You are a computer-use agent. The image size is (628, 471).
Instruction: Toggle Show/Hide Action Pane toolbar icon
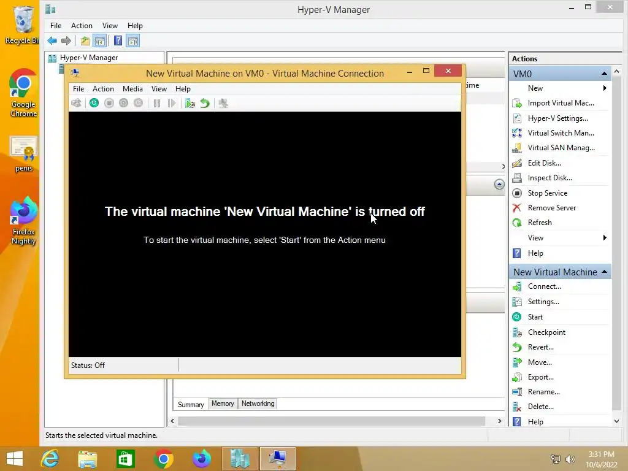coord(133,40)
